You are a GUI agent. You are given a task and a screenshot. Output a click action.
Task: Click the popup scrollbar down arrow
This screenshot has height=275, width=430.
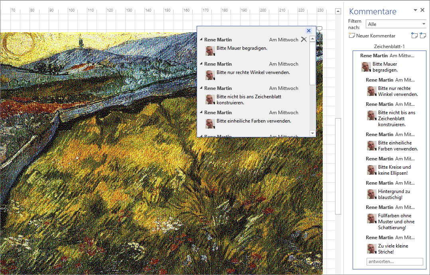(312, 133)
